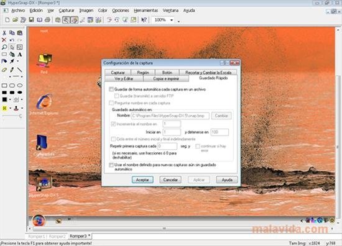342x246 pixels.
Task: Select the yellow Highlighter tool
Action: coord(4,108)
